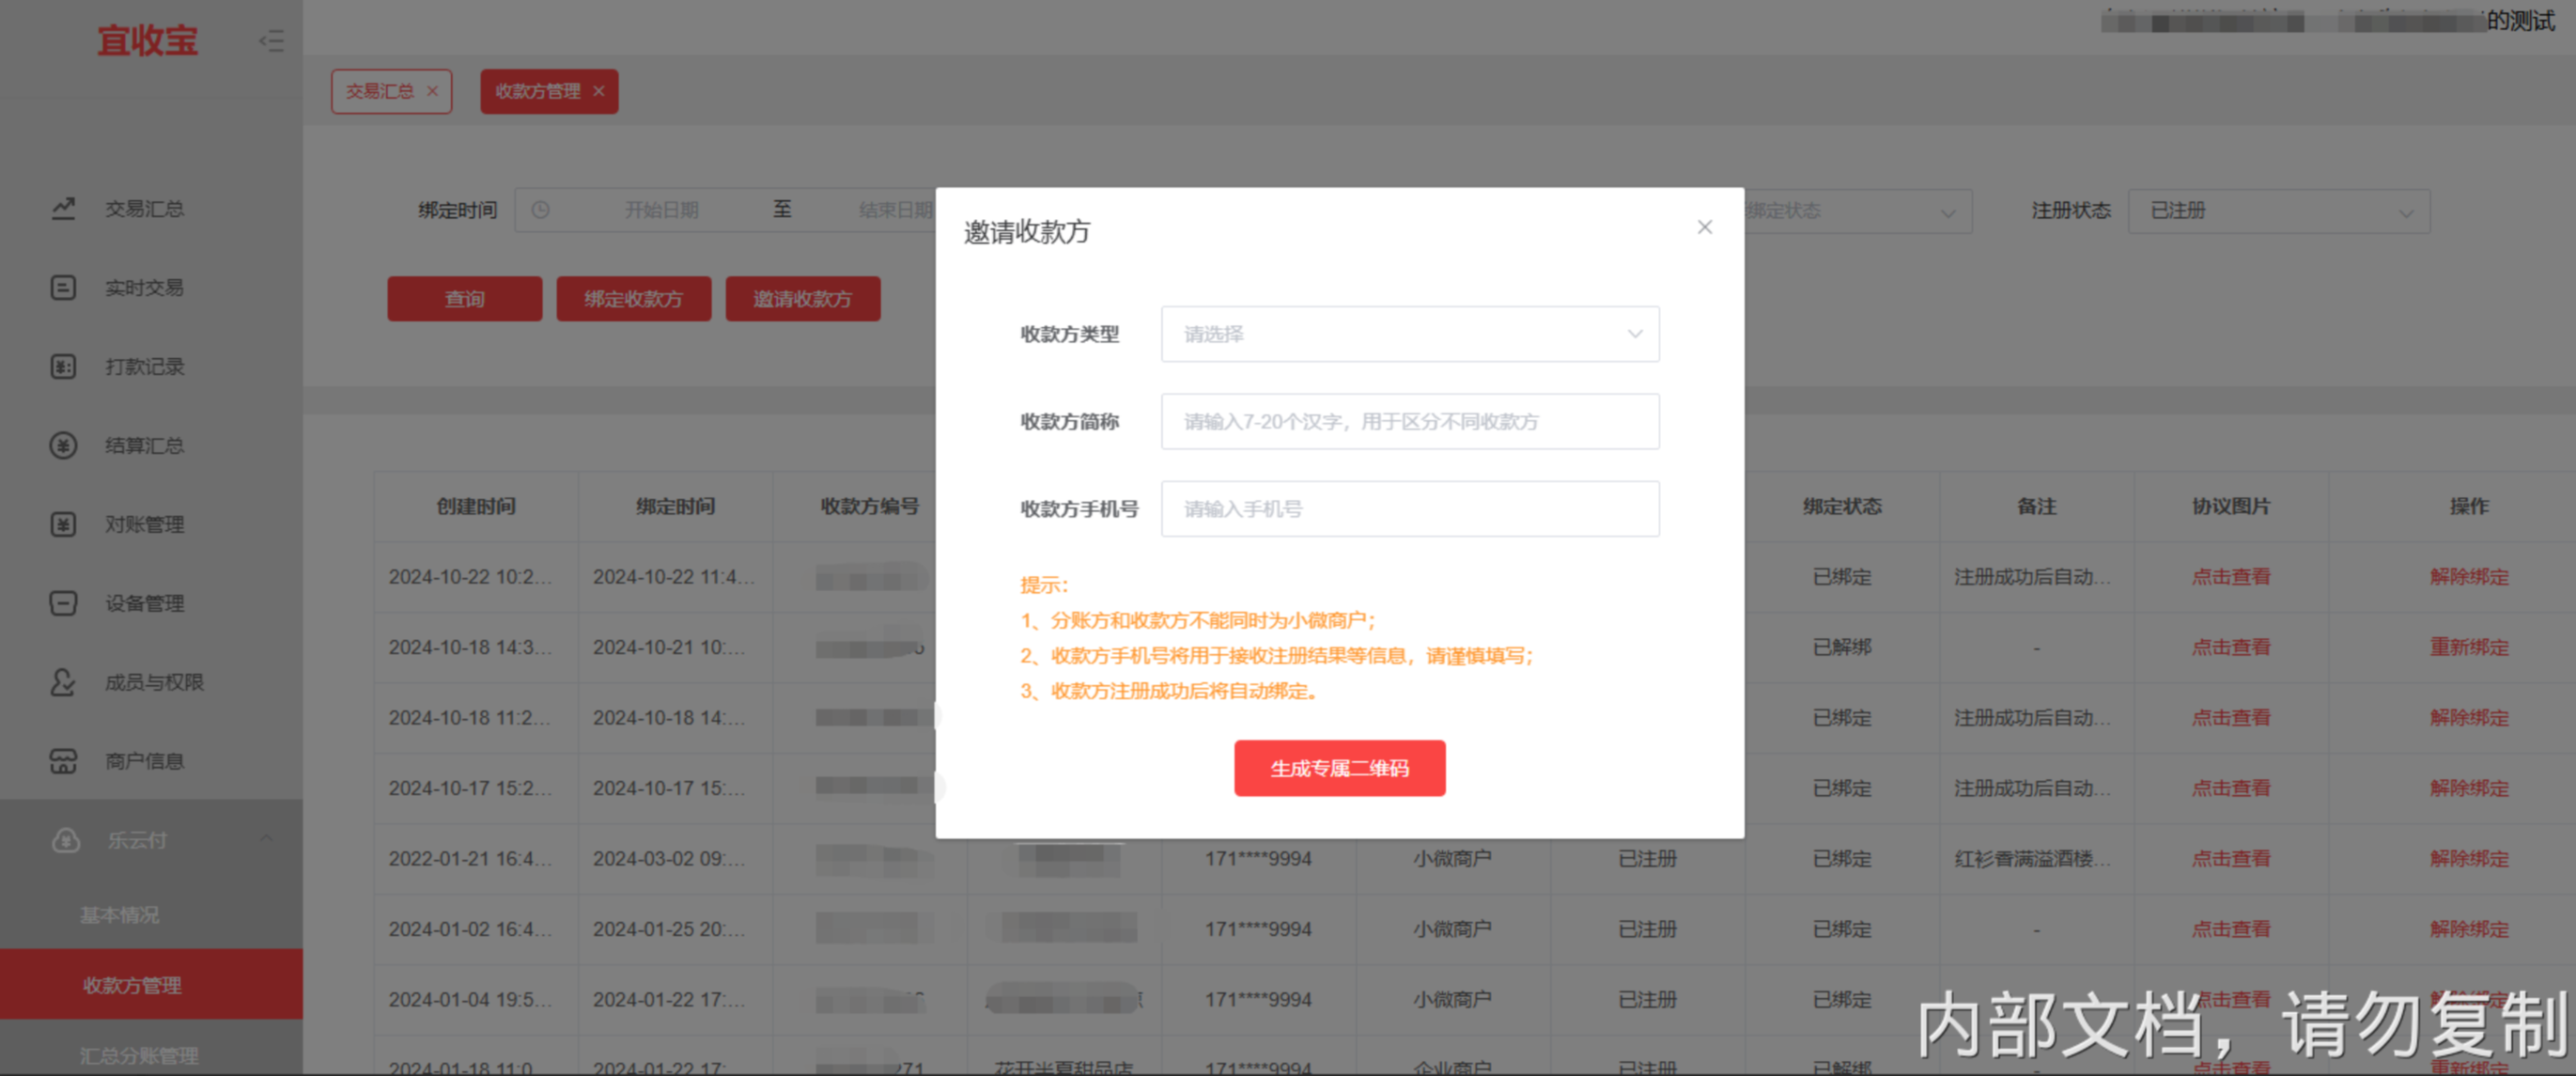Viewport: 2576px width, 1076px height.
Task: Click 解除绑定 for the 2024-10-17 row
Action: pos(2469,788)
